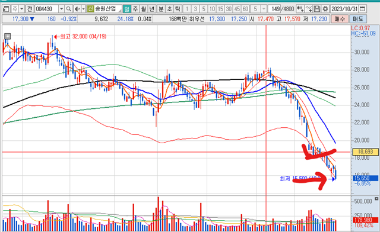Click the low price 17,230
Viewport: 380px width, 232px height.
[x=319, y=19]
